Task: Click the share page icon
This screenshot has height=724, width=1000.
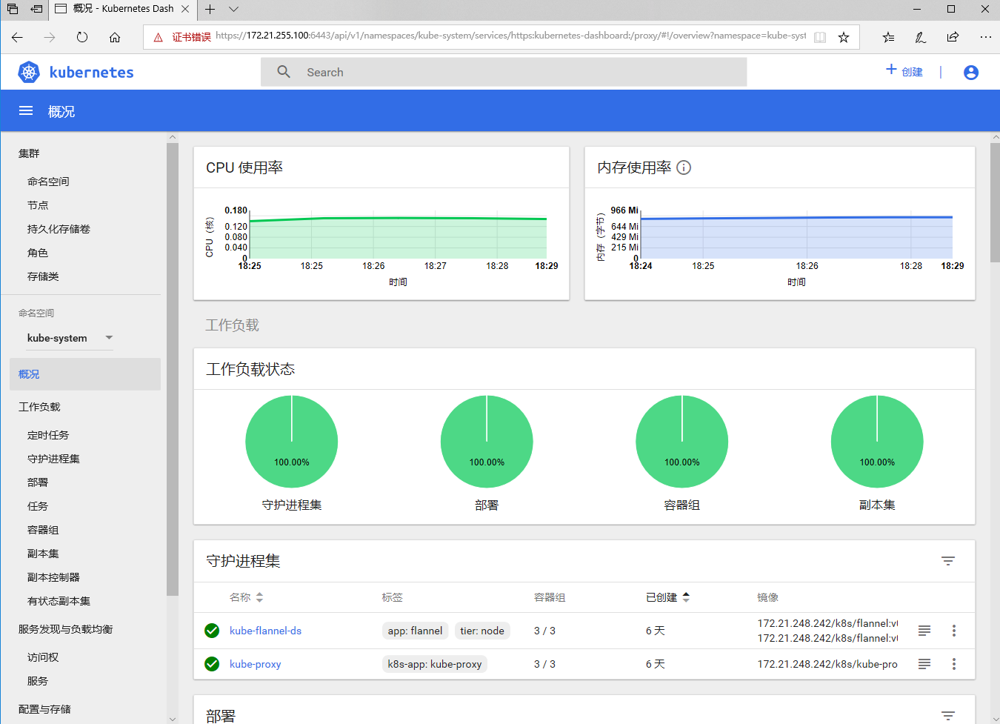Action: 953,37
